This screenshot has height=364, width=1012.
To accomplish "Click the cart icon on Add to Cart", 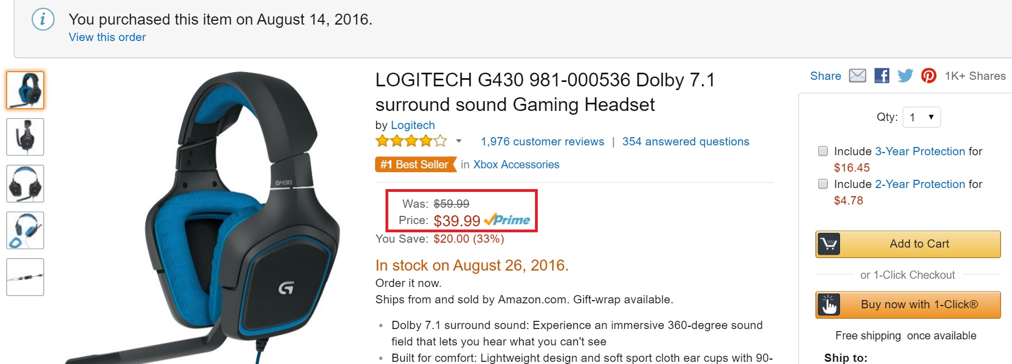I will (829, 244).
